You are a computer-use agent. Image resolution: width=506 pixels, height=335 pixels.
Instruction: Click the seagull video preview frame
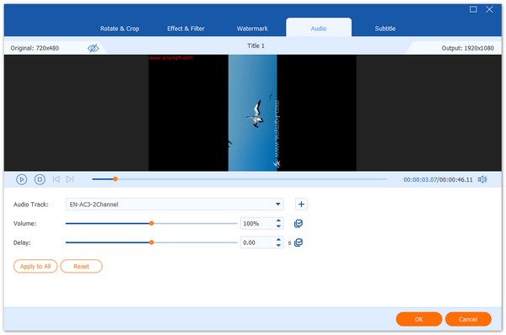pos(252,113)
